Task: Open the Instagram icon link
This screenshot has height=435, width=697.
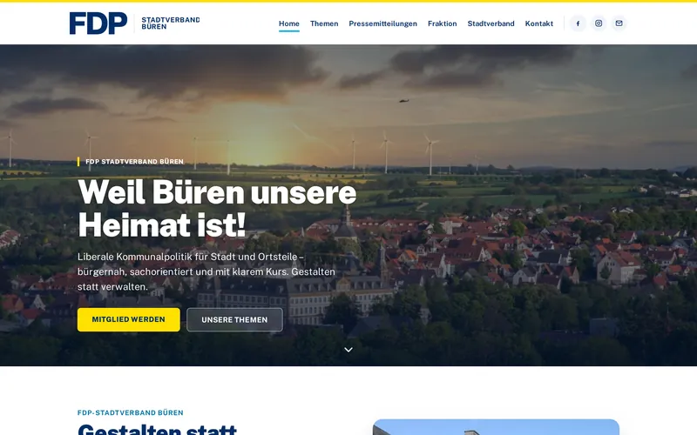Action: [599, 23]
